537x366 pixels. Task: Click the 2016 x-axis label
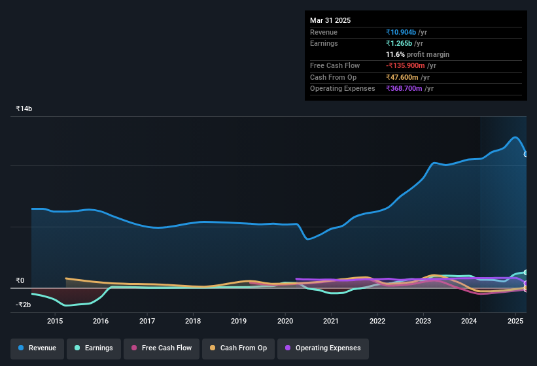[x=101, y=321]
